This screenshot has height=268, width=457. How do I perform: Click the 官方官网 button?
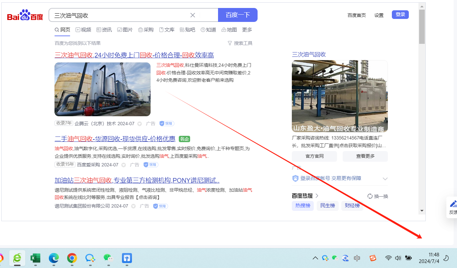[314, 156]
